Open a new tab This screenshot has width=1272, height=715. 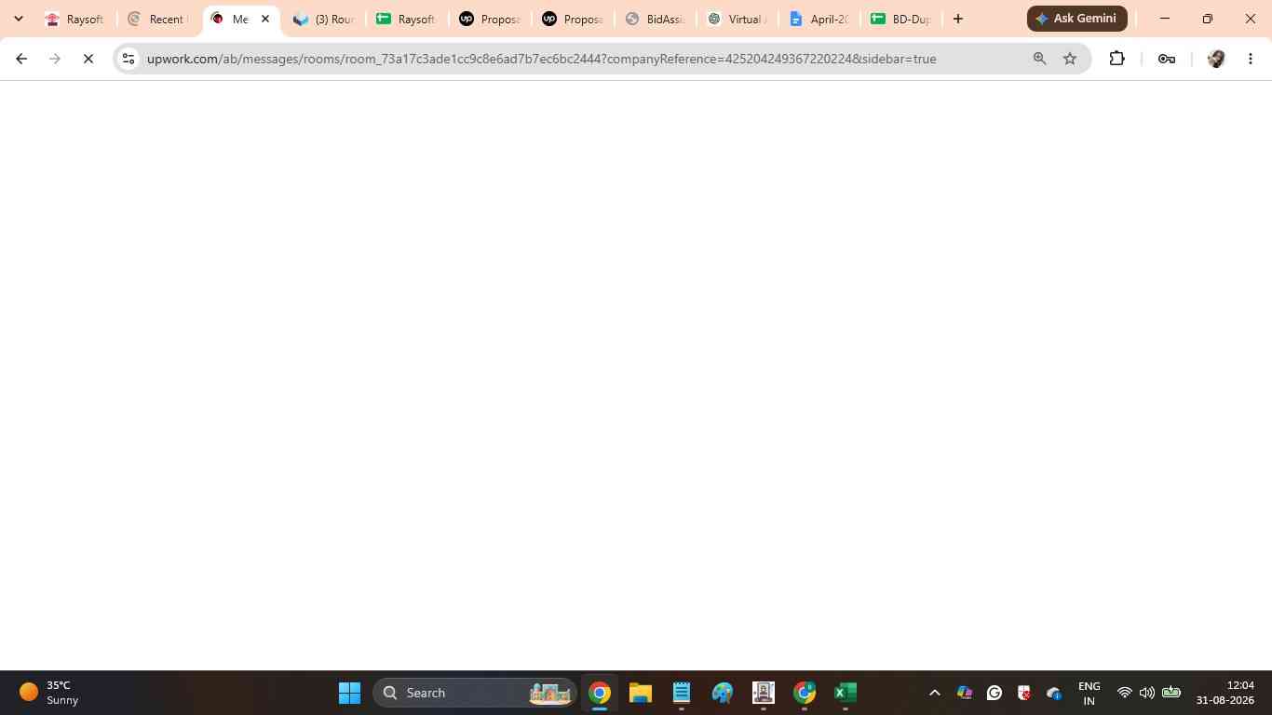pos(957,19)
